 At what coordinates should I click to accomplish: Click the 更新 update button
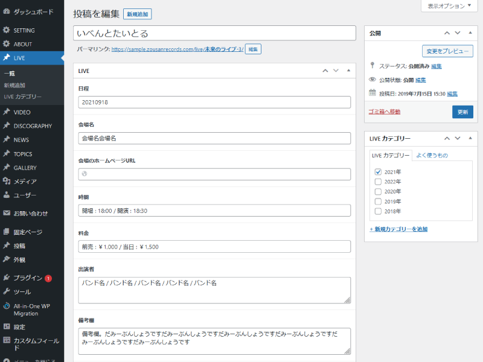462,112
